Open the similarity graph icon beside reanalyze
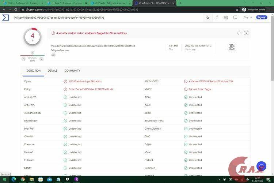The width and height of the screenshot is (274, 183). coord(246,33)
